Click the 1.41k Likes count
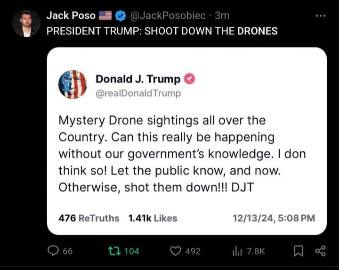Viewport: 339px width, 270px height. [153, 218]
